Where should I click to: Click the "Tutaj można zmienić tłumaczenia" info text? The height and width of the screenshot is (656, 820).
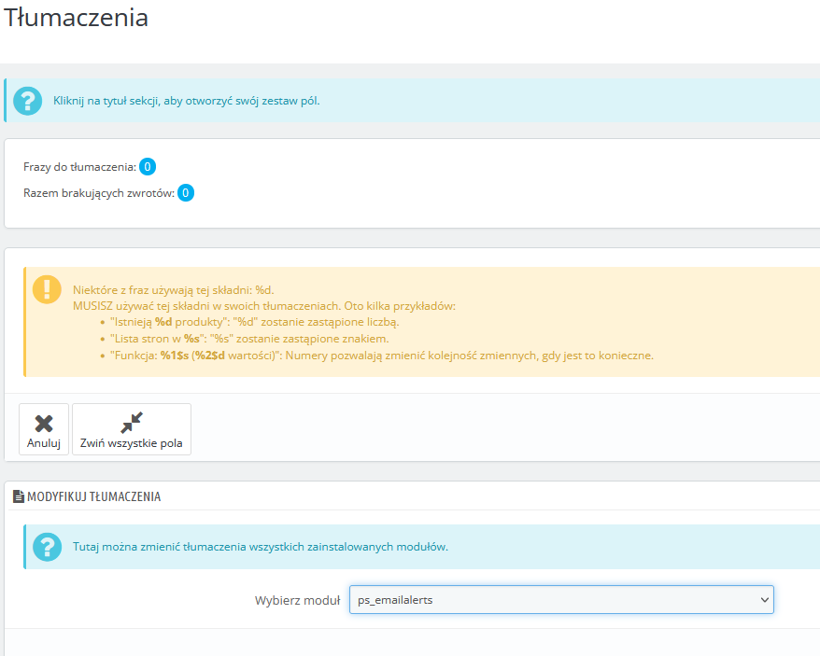261,547
